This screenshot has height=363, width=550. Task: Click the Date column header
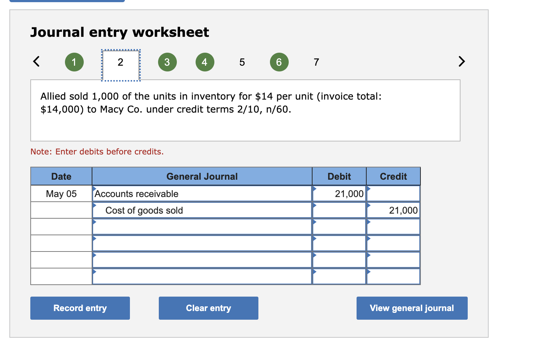(x=61, y=176)
